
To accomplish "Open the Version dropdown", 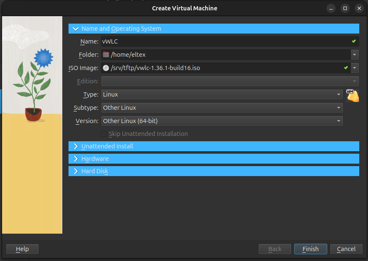I will [222, 121].
